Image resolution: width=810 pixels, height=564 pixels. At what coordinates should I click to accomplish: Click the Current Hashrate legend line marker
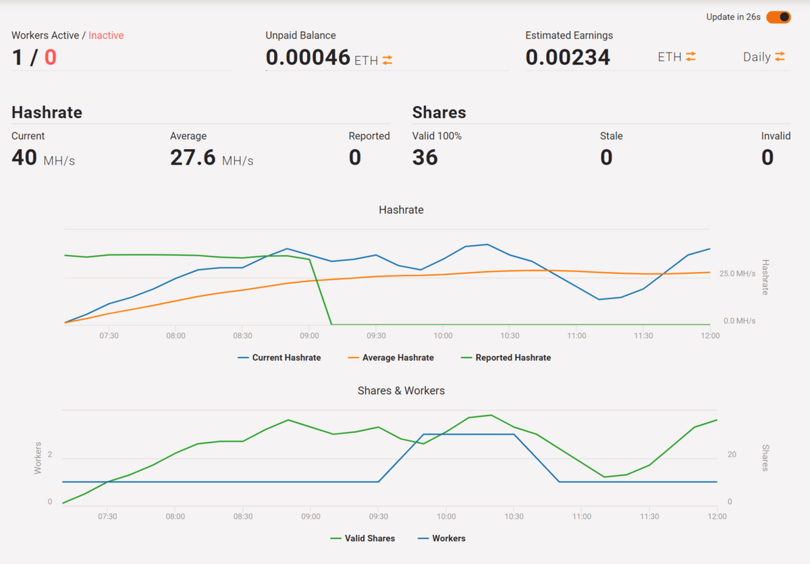(x=244, y=358)
